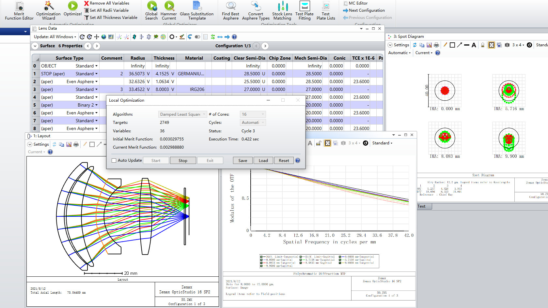Screen dimensions: 548x308
Task: Go to next surface arrow beside Properties
Action: click(96, 46)
